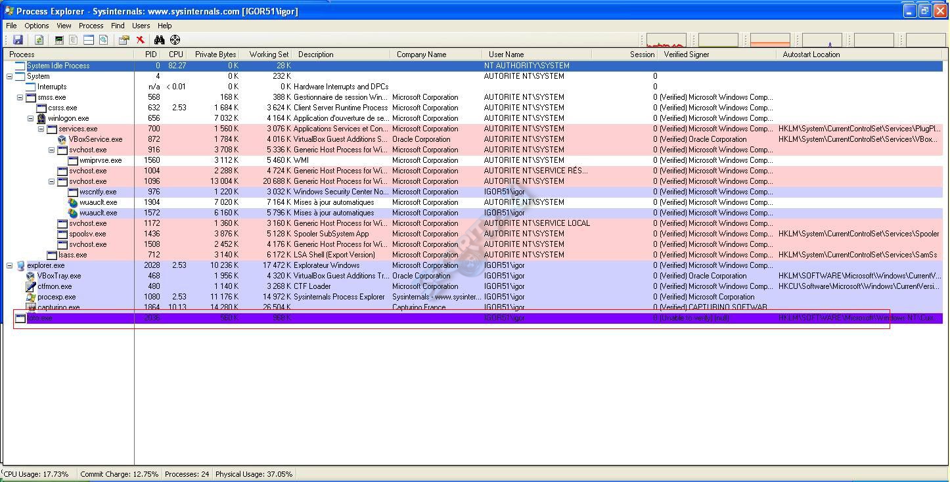Click the Commit Charge: 12.75% status entry

point(119,474)
